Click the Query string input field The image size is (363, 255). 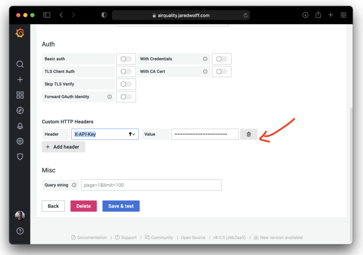[151, 185]
